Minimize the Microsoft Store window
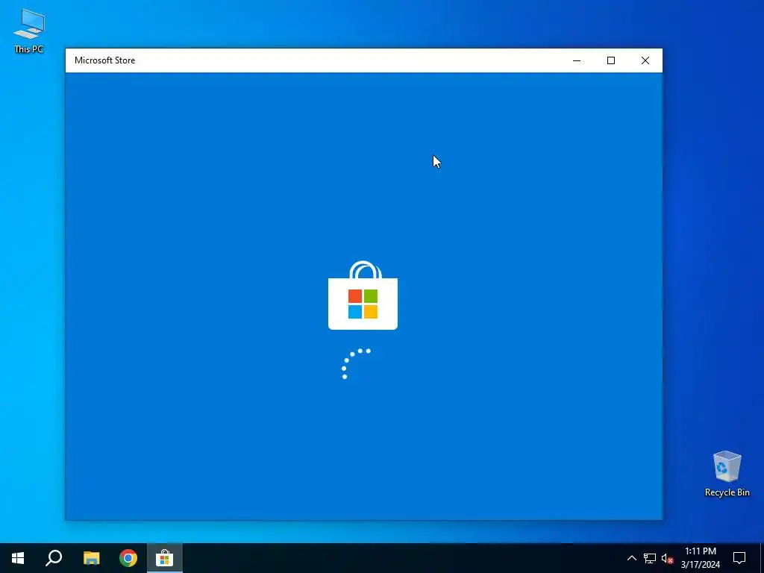The height and width of the screenshot is (573, 764). (x=577, y=60)
